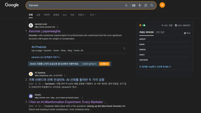Click the magnifier search icon in search box
This screenshot has width=201, height=113.
pos(152,5)
